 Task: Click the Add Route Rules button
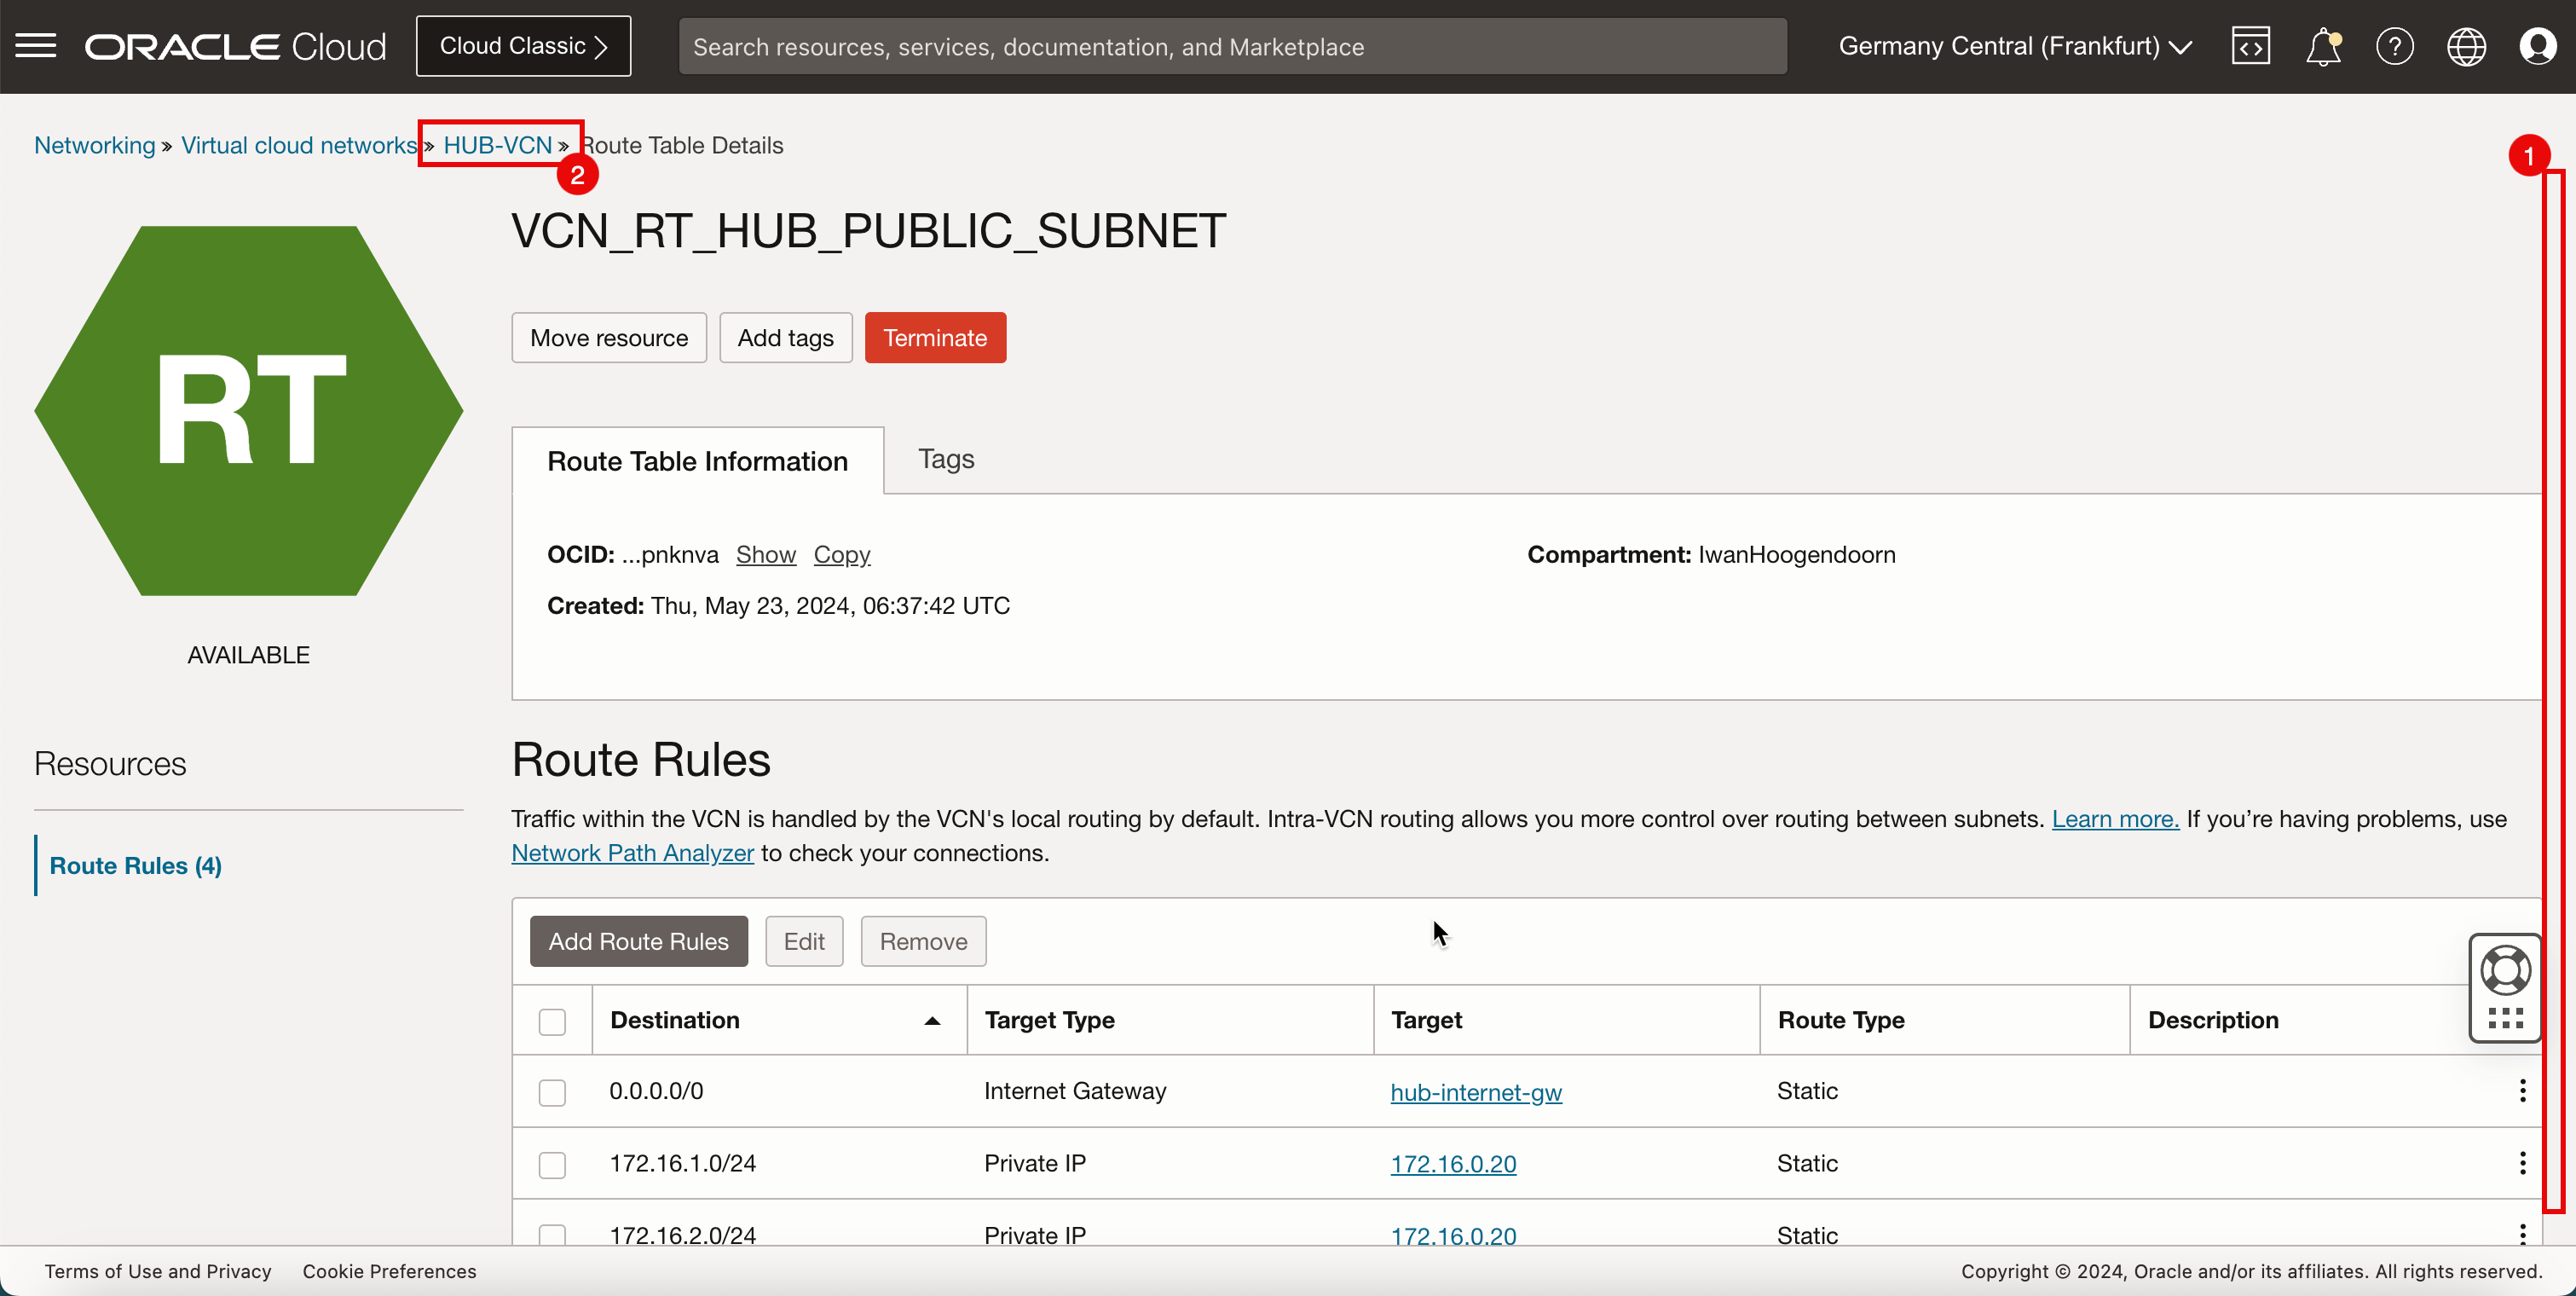(x=638, y=941)
